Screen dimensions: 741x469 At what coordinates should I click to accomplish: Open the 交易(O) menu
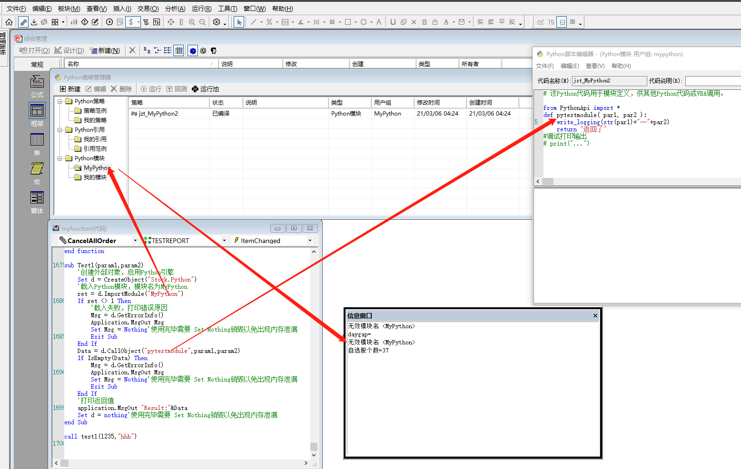point(148,9)
